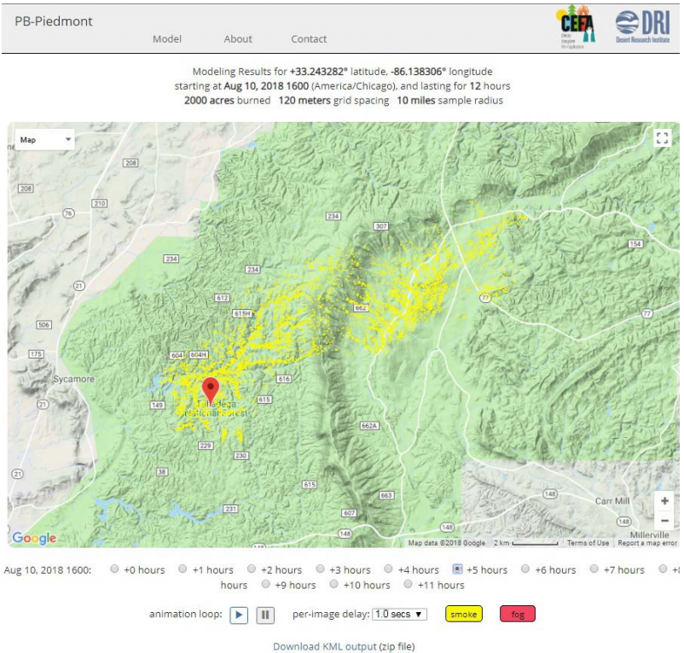Open the Map type dropdown

pyautogui.click(x=45, y=140)
